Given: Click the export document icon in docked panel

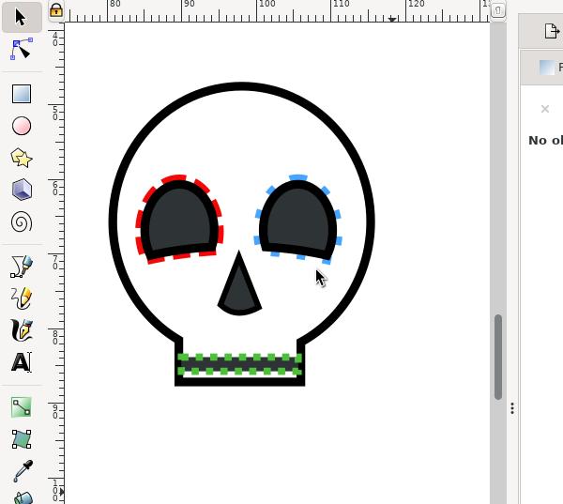Looking at the screenshot, I should [552, 31].
